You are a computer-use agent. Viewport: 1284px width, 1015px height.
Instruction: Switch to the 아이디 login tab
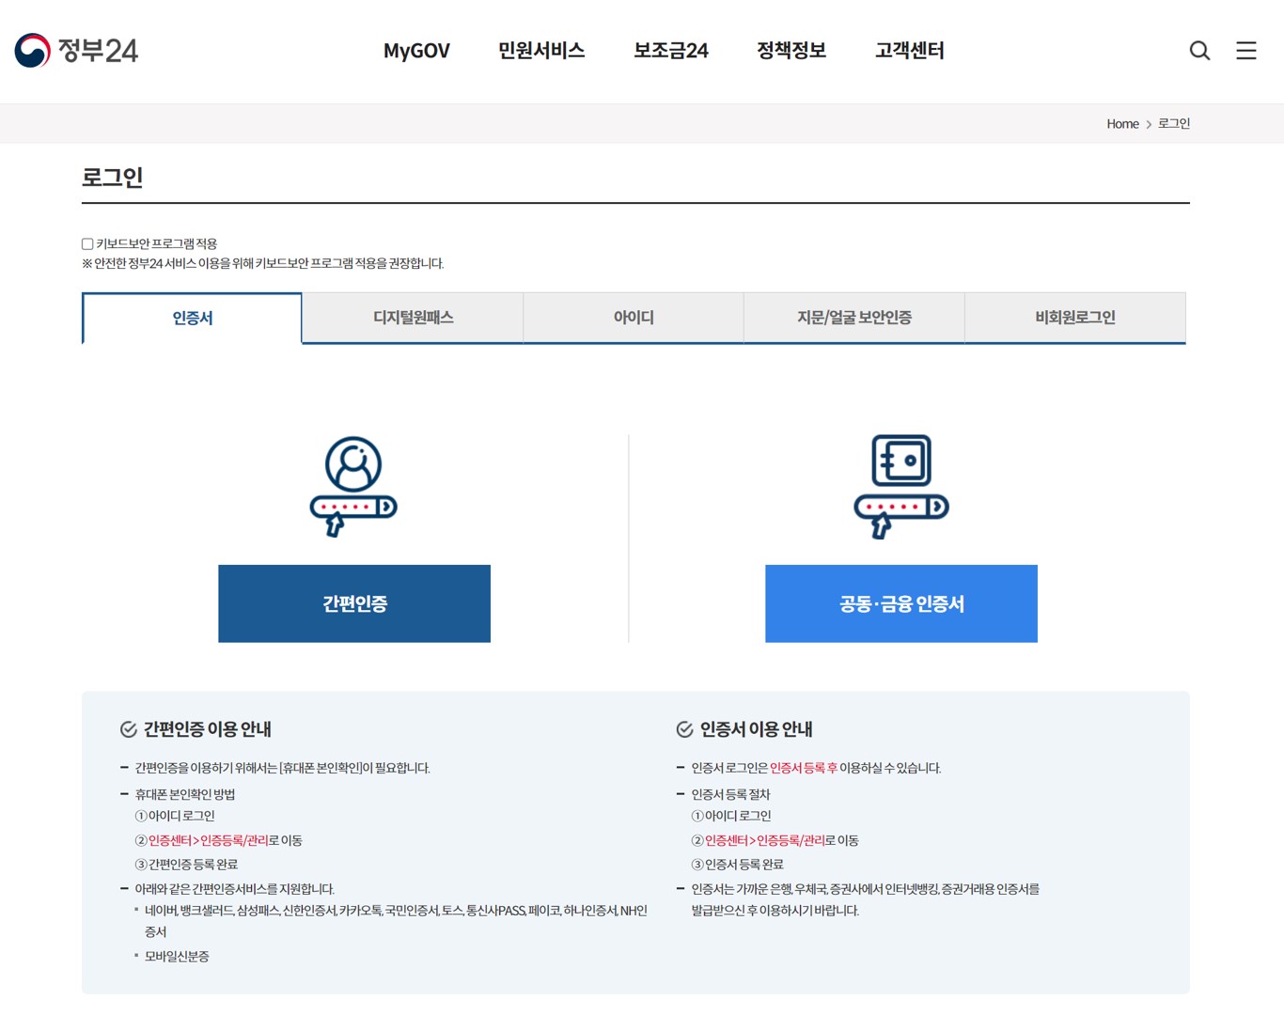633,318
